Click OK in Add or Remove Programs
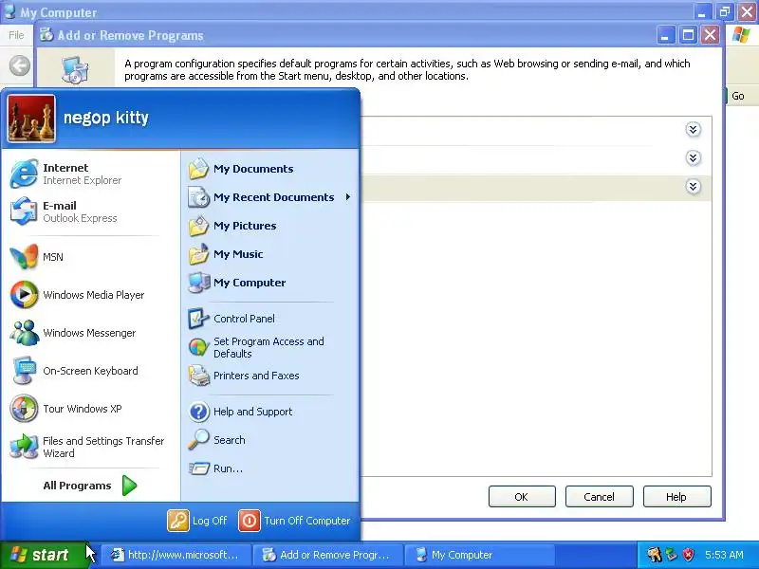 [522, 497]
